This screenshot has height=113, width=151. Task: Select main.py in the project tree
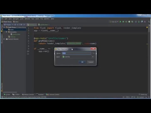pyautogui.click(x=12, y=37)
